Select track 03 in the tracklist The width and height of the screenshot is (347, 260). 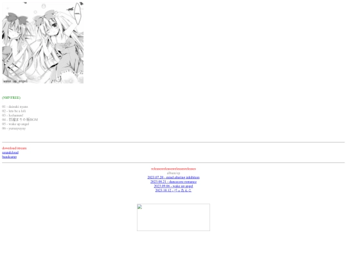13,116
